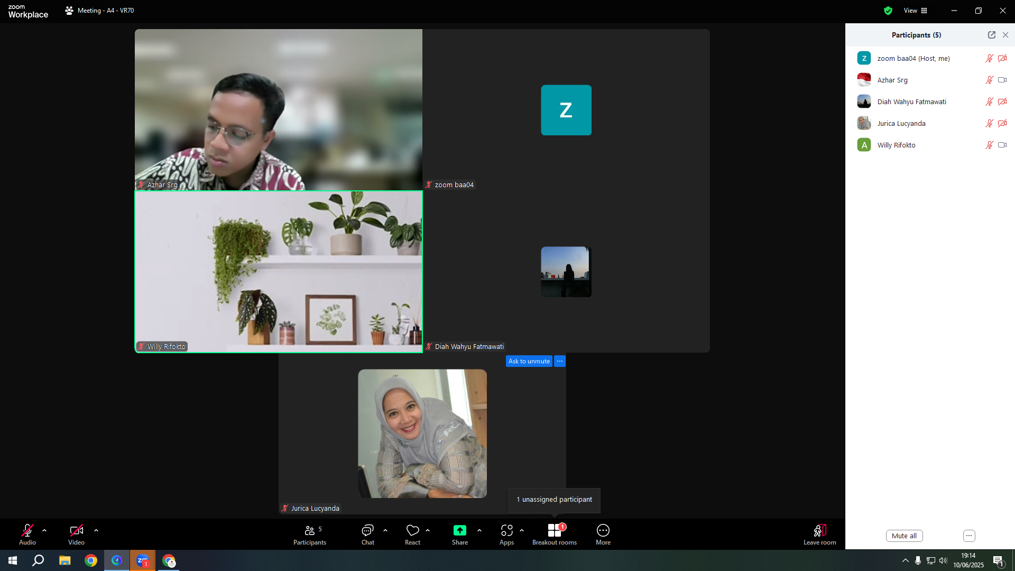This screenshot has height=571, width=1015.
Task: Select zoom baa04 (Host, me) in participant list
Action: click(930, 58)
